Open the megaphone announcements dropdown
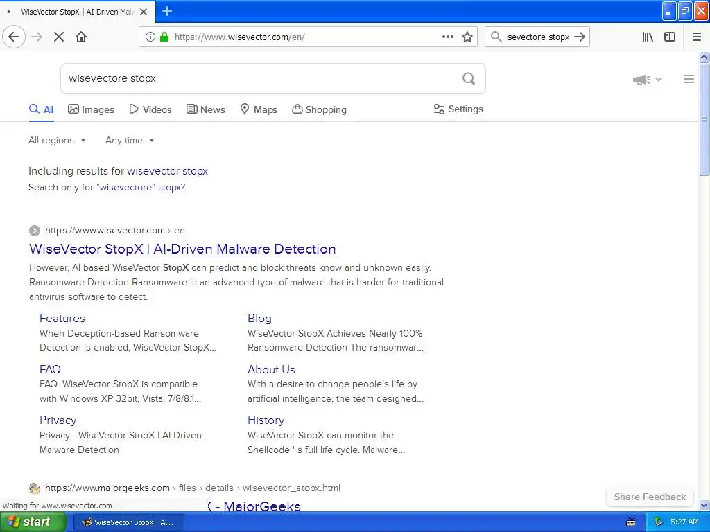Screen dimensions: 710x532 point(648,80)
